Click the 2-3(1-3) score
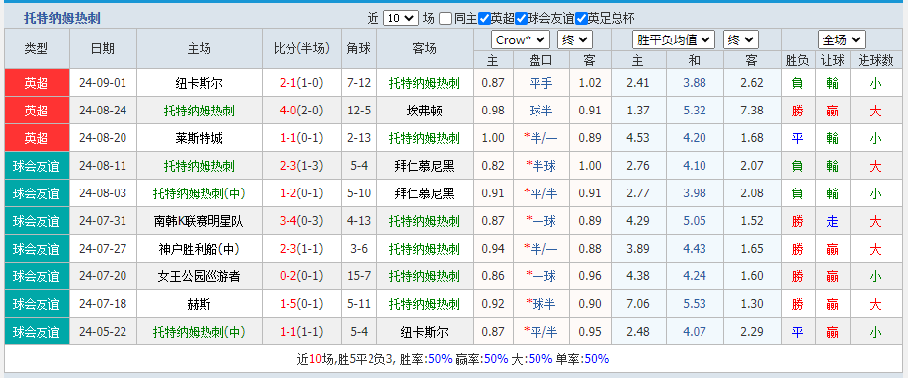908x378 pixels. point(301,166)
